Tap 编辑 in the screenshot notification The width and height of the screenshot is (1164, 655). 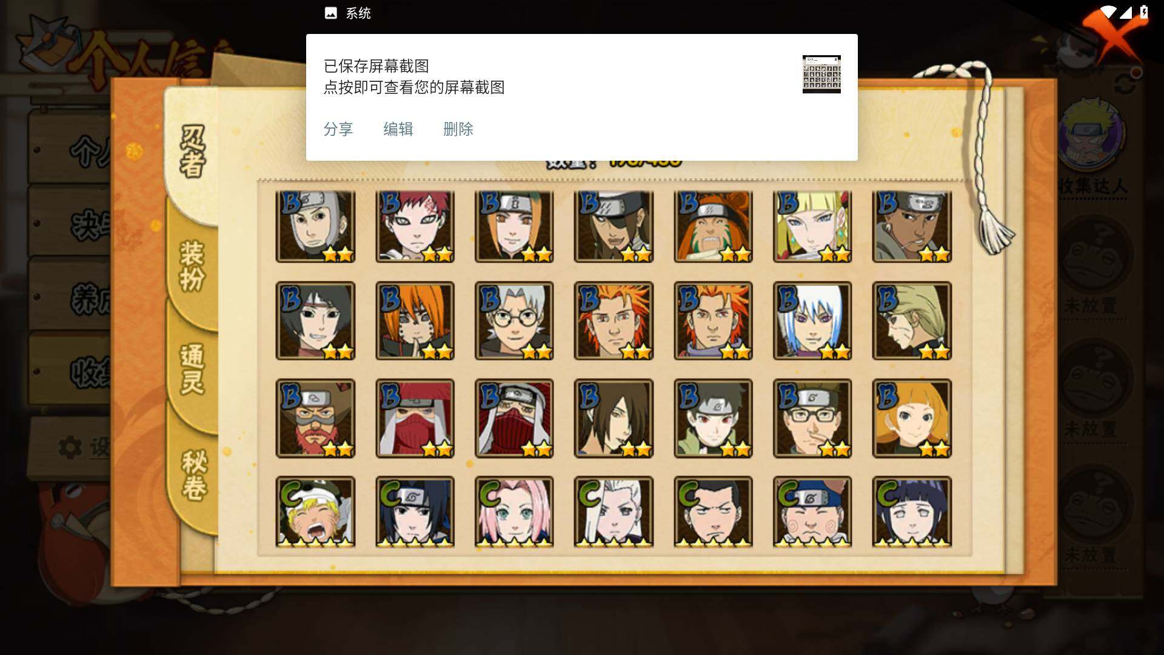tap(398, 129)
